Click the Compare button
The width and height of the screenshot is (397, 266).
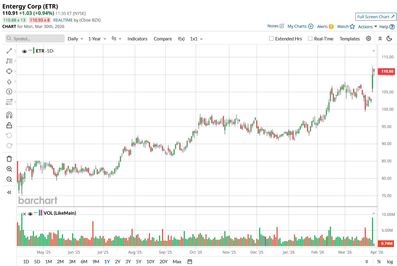pos(163,39)
